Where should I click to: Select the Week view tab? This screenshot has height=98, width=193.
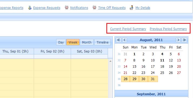point(73,42)
